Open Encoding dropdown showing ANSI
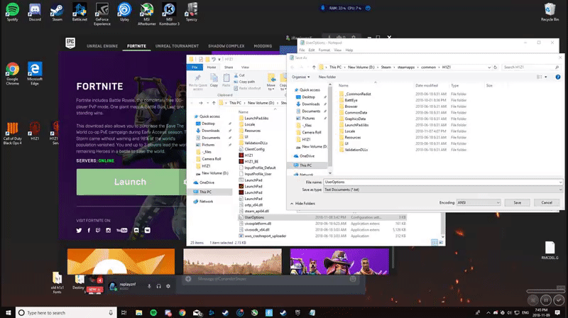568x318 pixels. (x=479, y=202)
